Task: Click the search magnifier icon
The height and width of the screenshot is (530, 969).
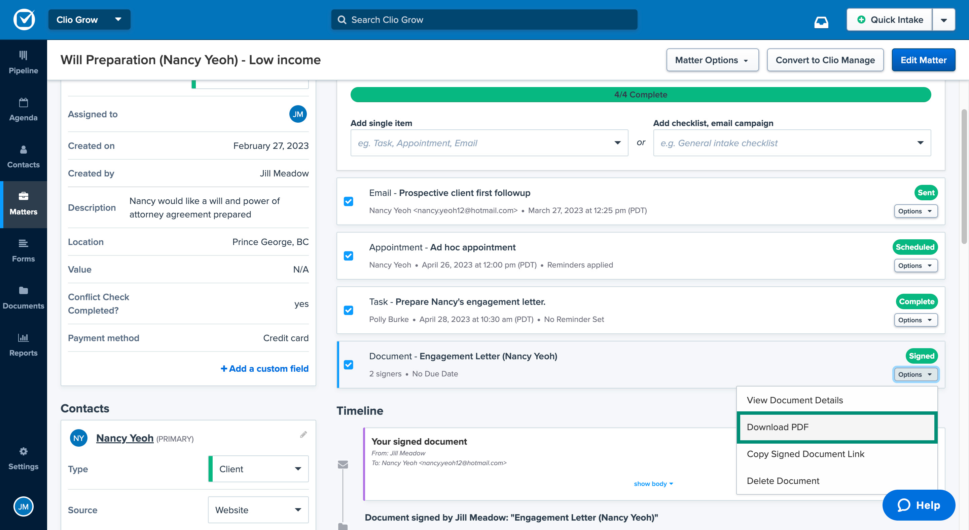Action: (342, 20)
